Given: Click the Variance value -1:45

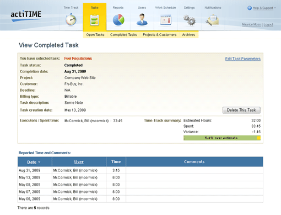Looking at the screenshot, I should pyautogui.click(x=256, y=132).
